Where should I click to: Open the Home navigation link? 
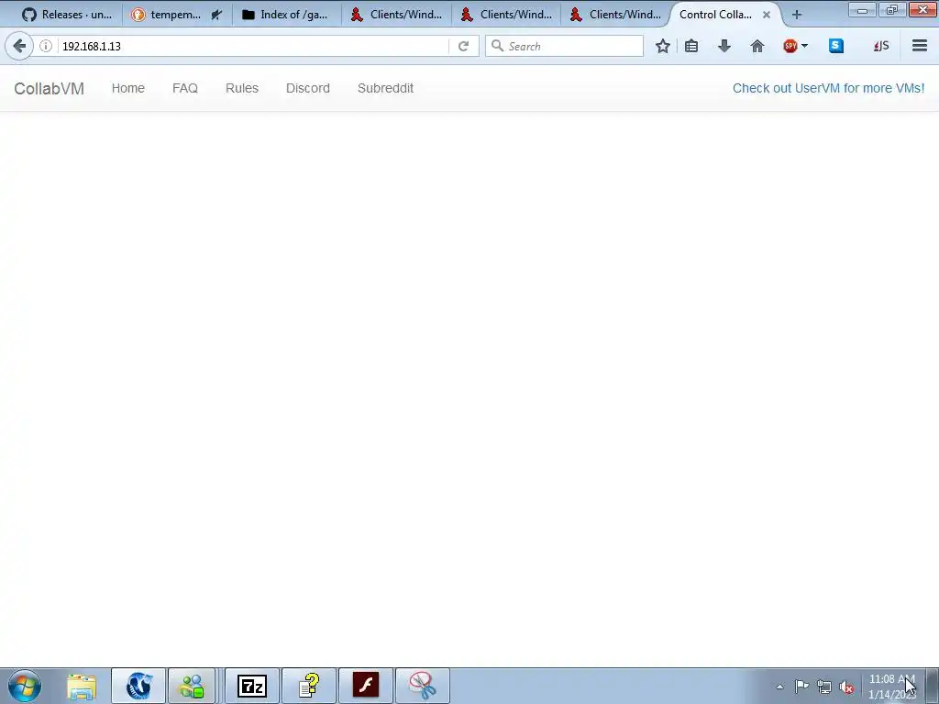128,88
